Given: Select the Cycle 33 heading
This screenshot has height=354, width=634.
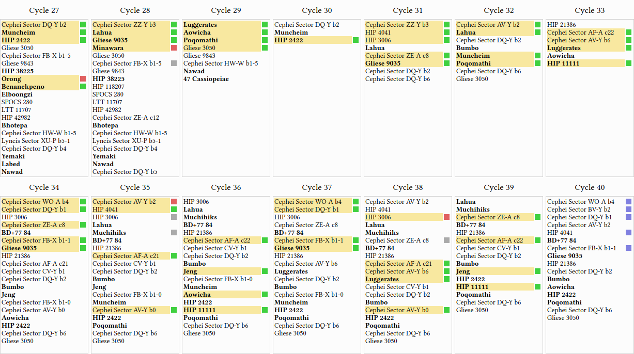Looking at the screenshot, I should pyautogui.click(x=590, y=10).
